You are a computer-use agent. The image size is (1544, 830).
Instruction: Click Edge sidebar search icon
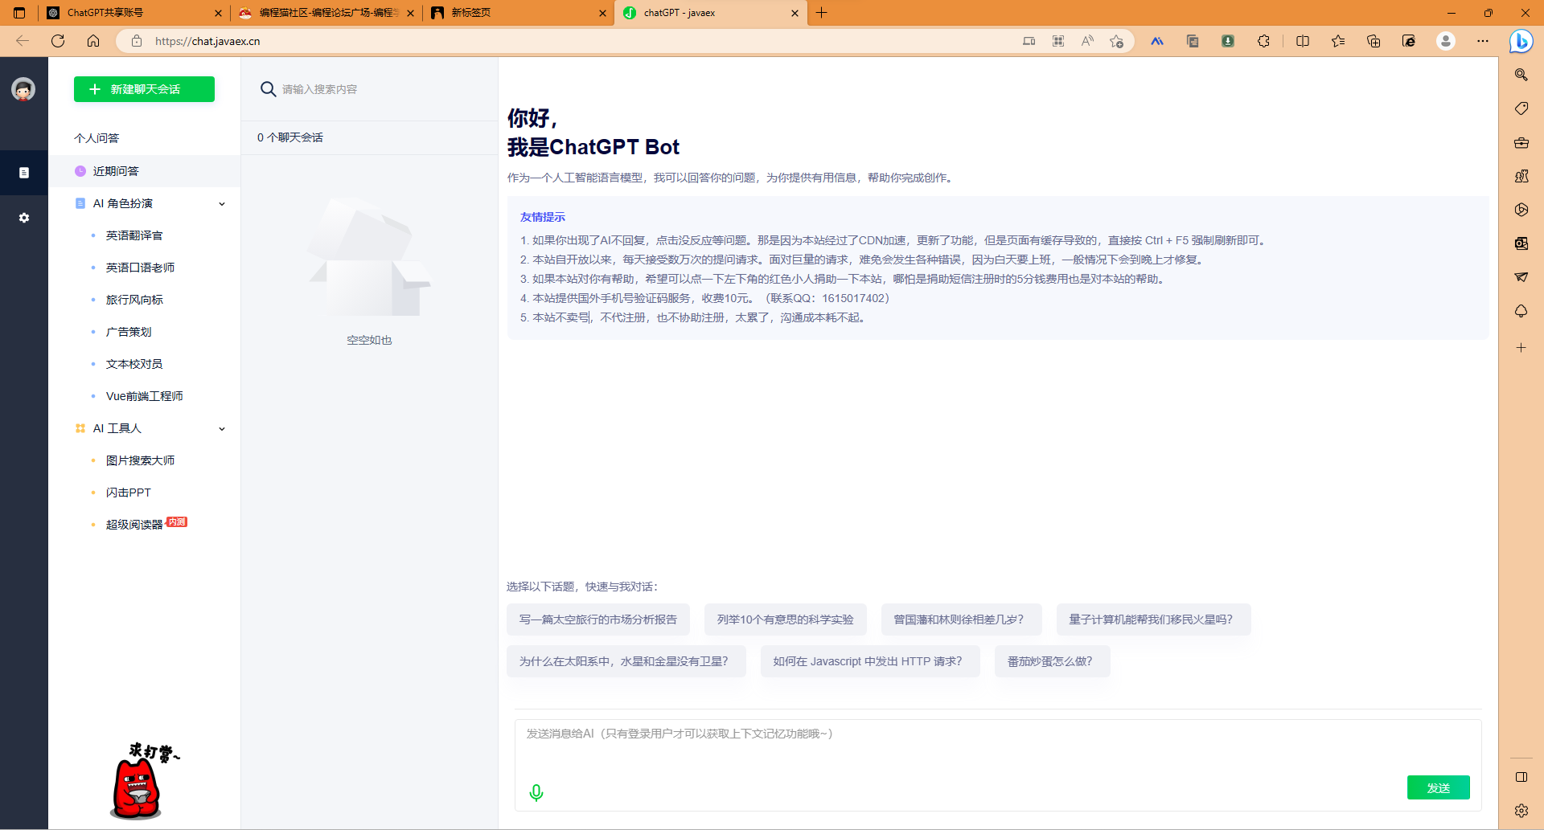pos(1521,75)
